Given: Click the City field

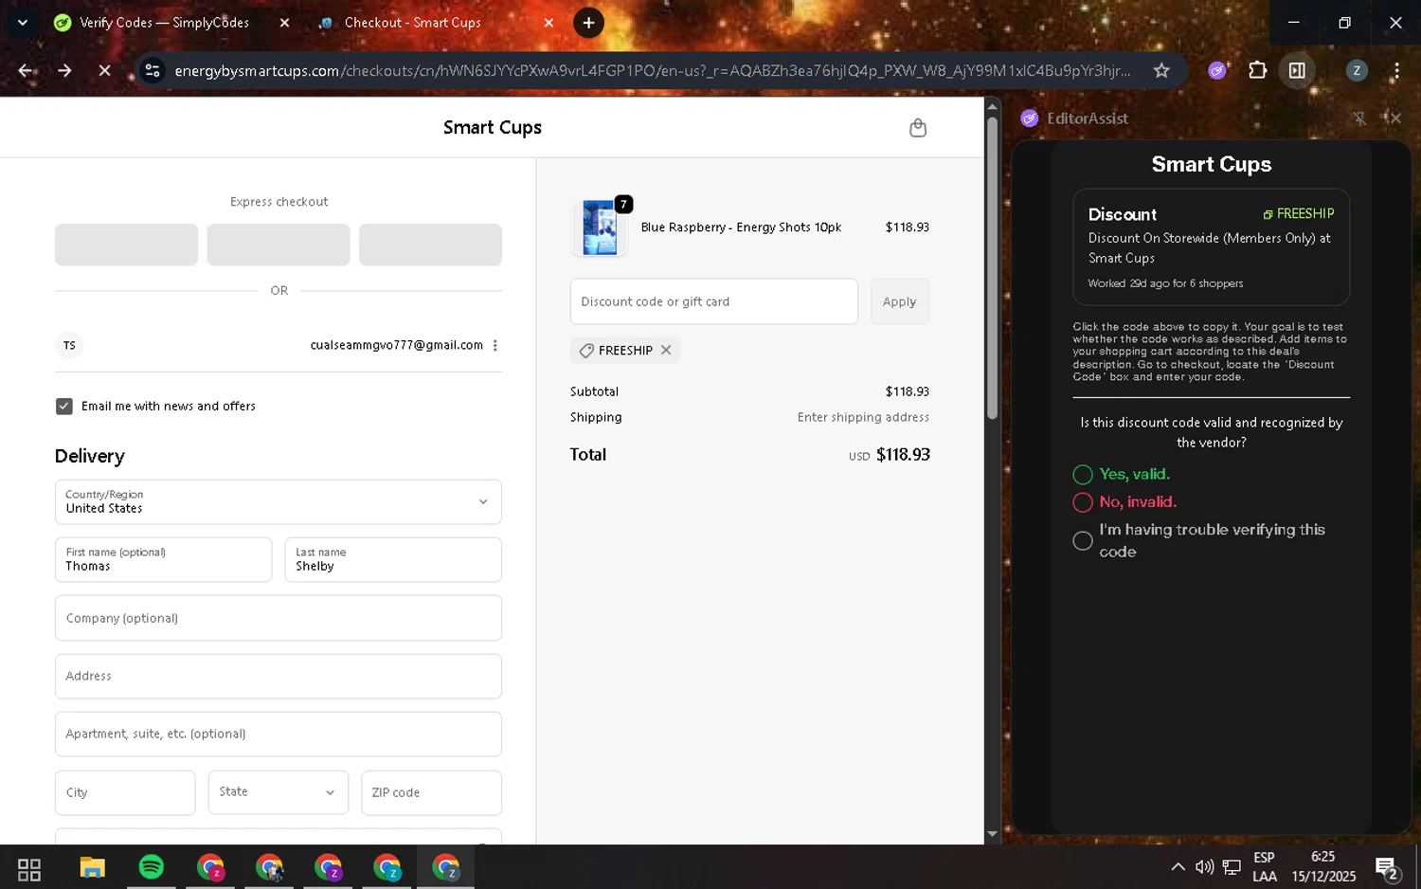Looking at the screenshot, I should tap(125, 792).
